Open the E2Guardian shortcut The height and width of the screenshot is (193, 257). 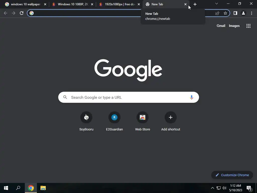[x=114, y=121]
